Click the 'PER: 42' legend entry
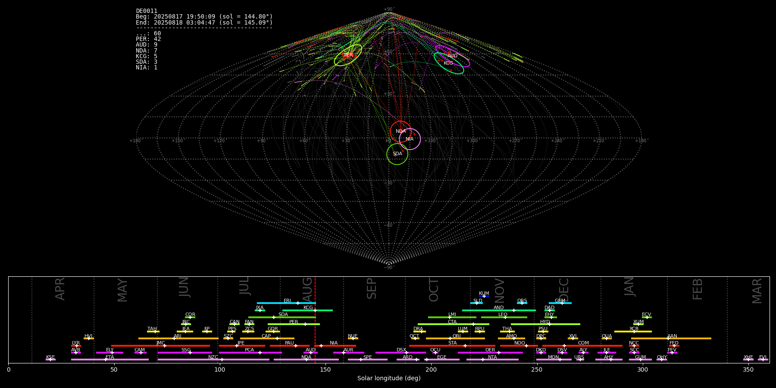 pos(148,39)
